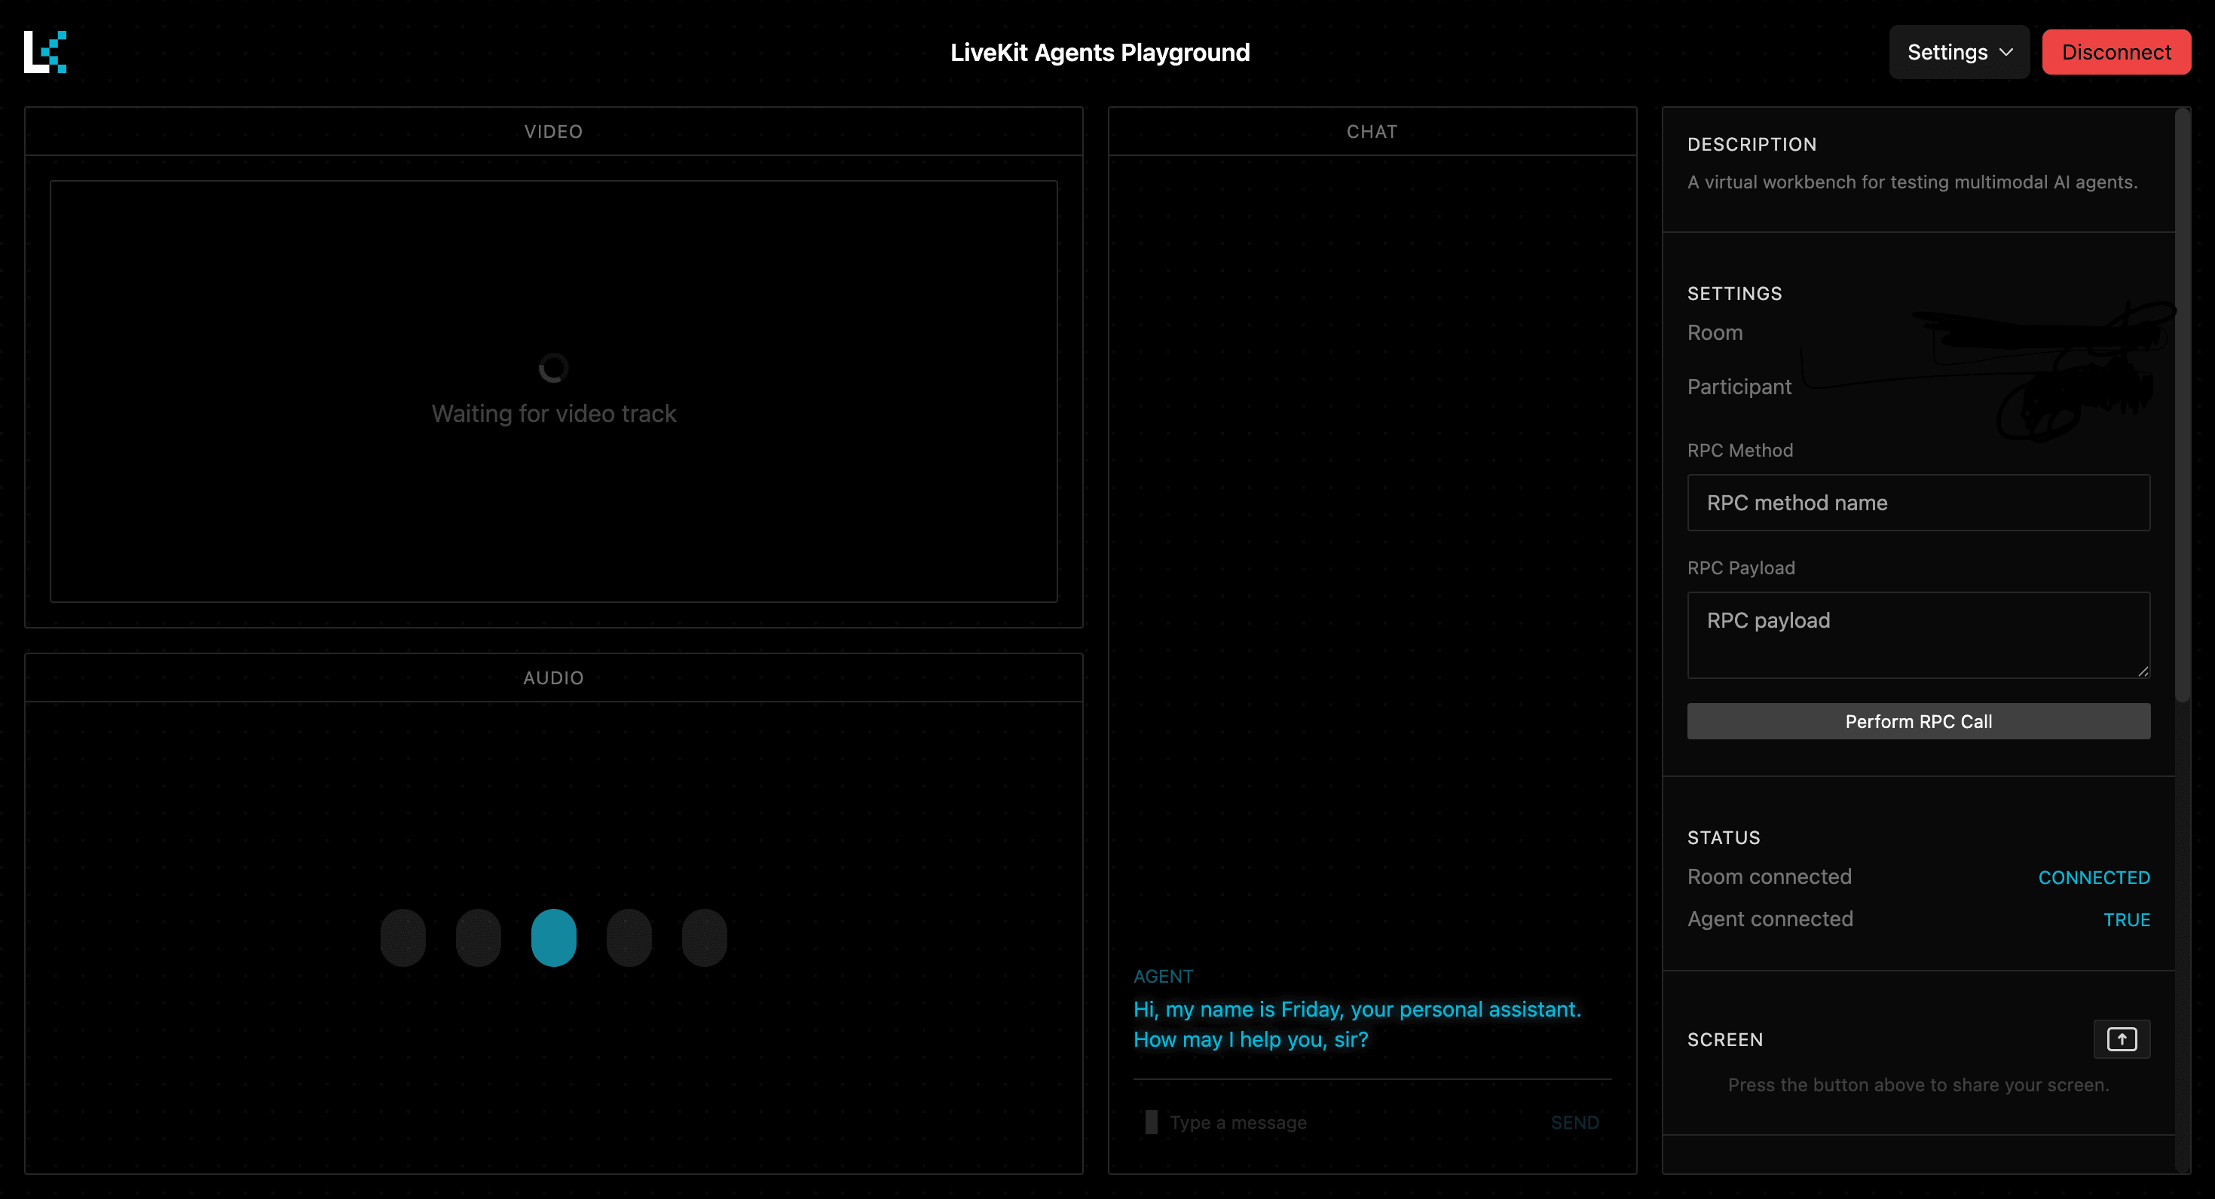
Task: Click the AUDIO panel header
Action: click(553, 677)
